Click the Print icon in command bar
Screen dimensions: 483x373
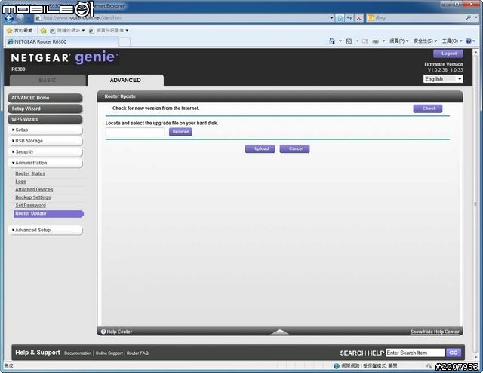pos(376,41)
